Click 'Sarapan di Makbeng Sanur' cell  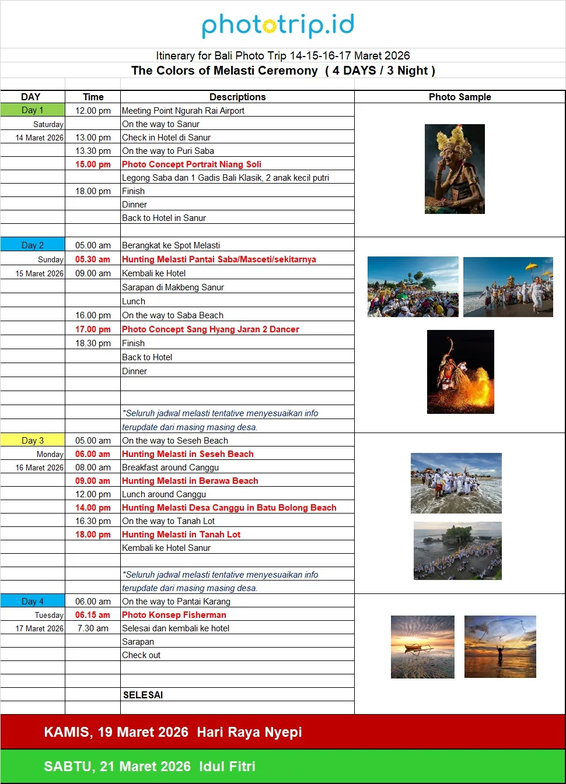point(237,287)
